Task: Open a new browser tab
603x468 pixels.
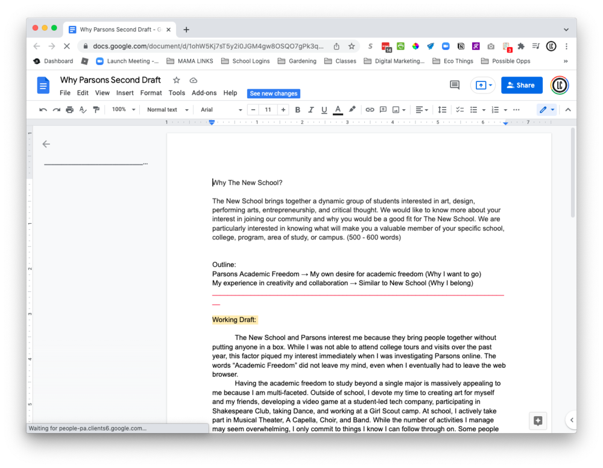Action: 186,30
